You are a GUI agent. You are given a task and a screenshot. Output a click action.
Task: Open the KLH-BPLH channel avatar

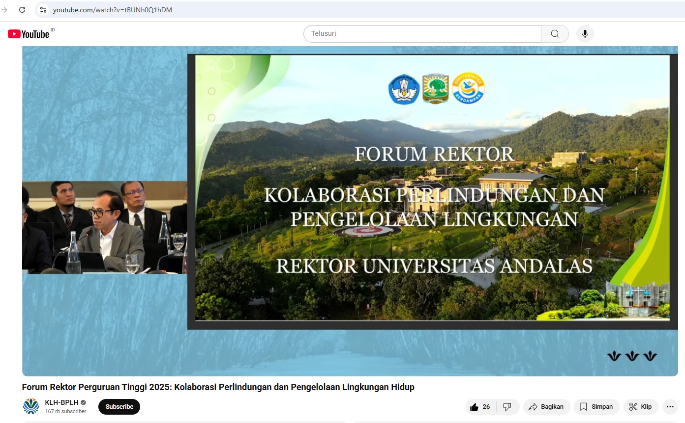(31, 406)
